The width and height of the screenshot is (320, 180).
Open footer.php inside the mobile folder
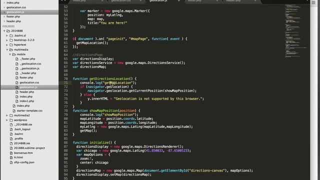26,77
